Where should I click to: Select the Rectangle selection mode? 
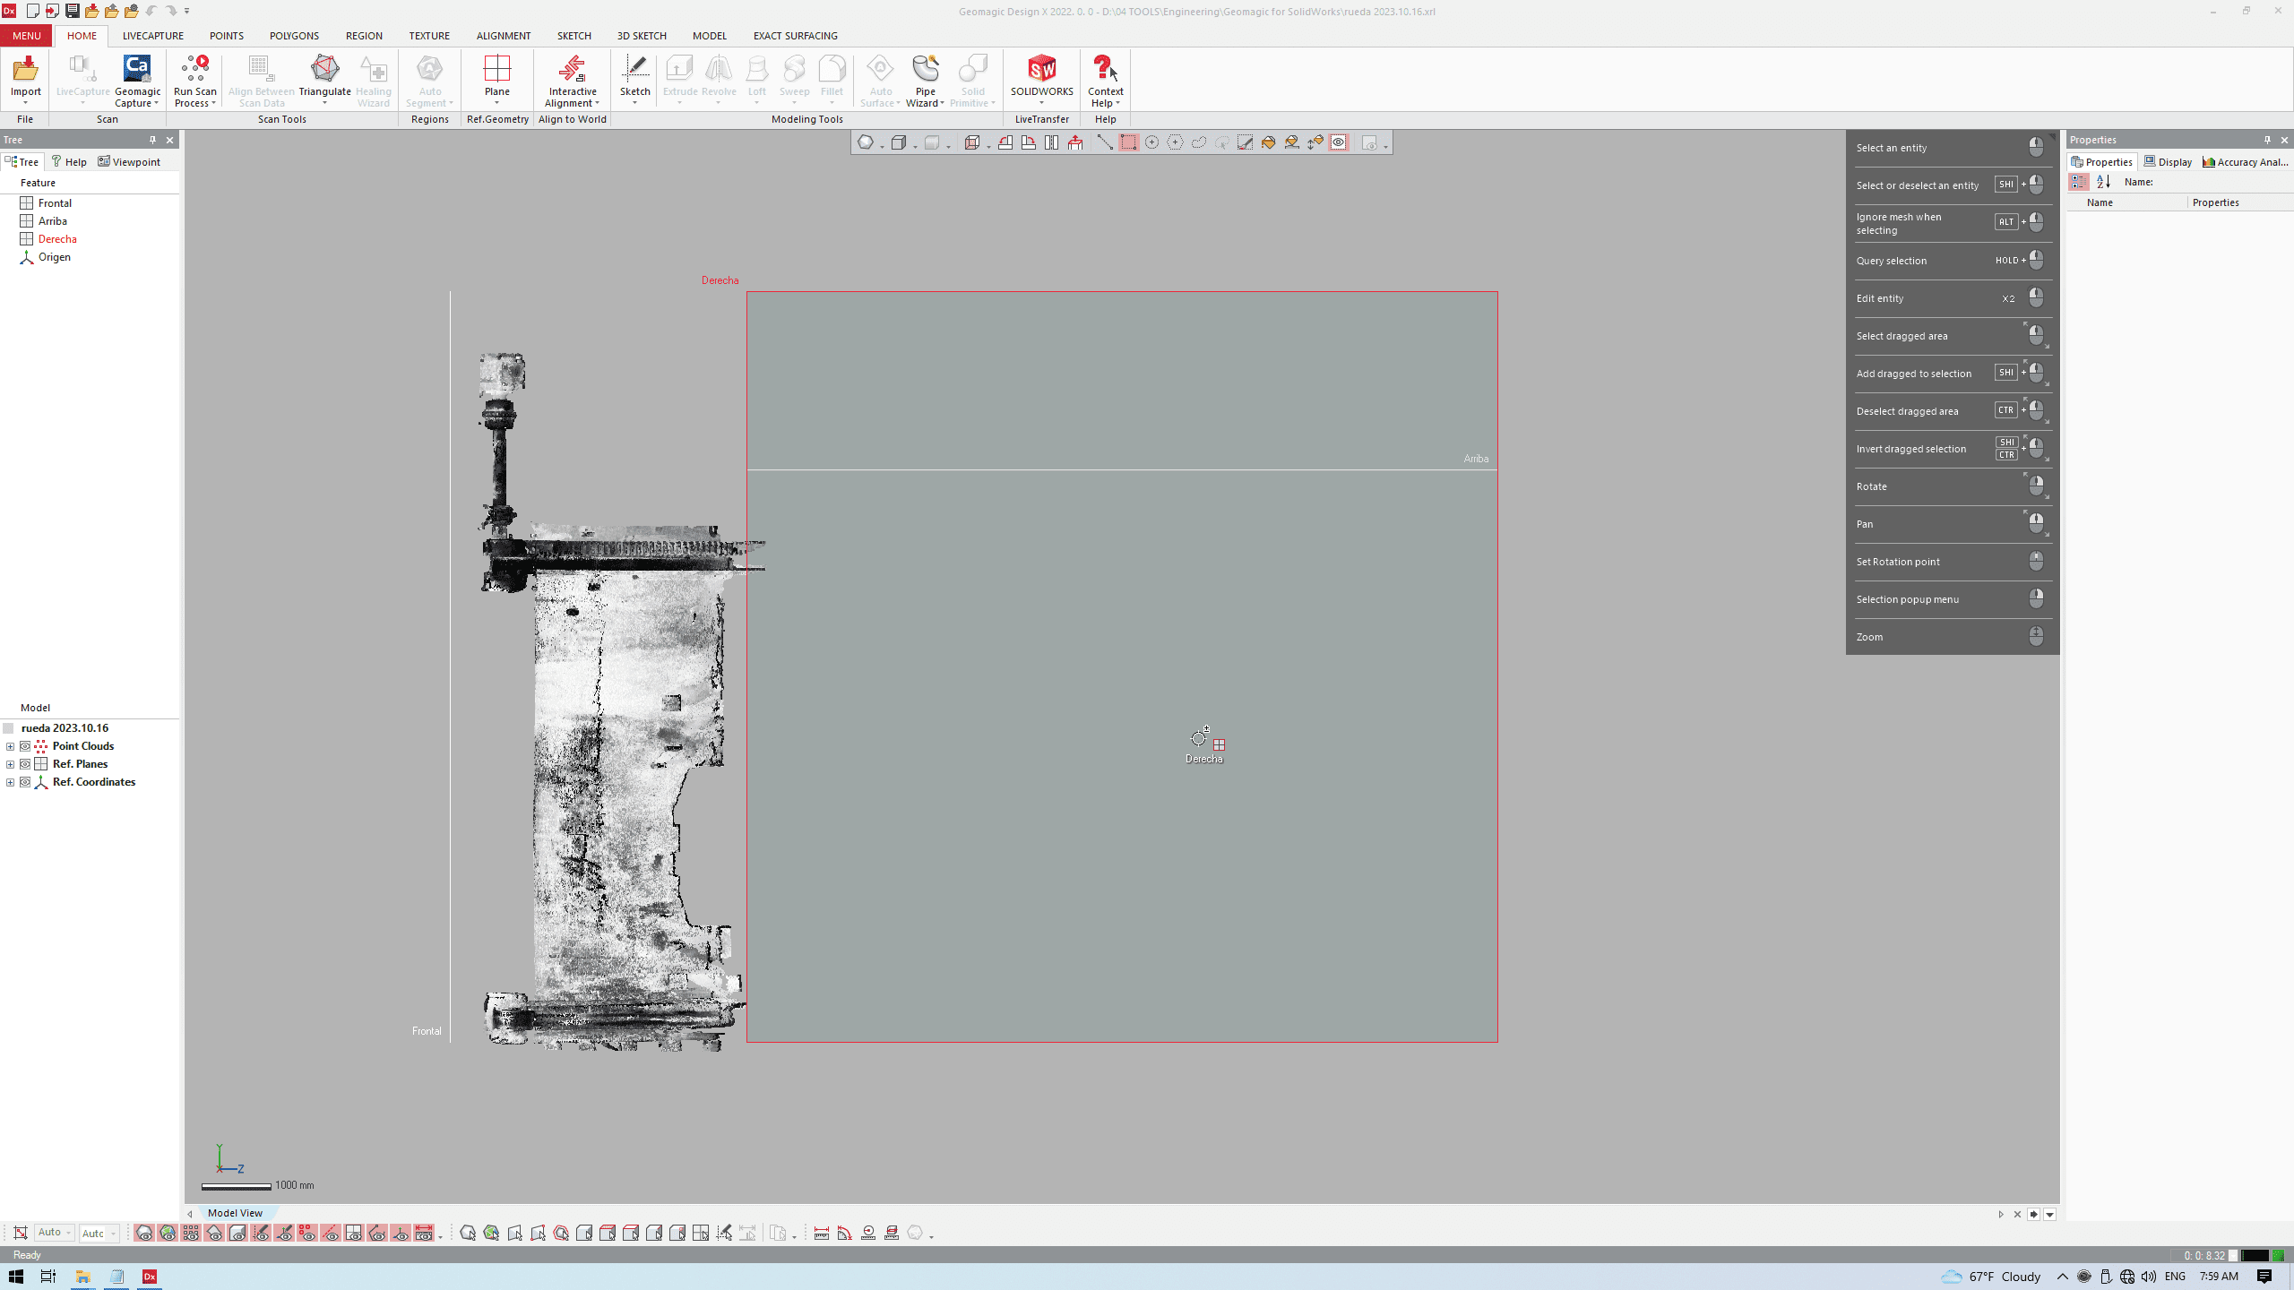tap(1128, 142)
